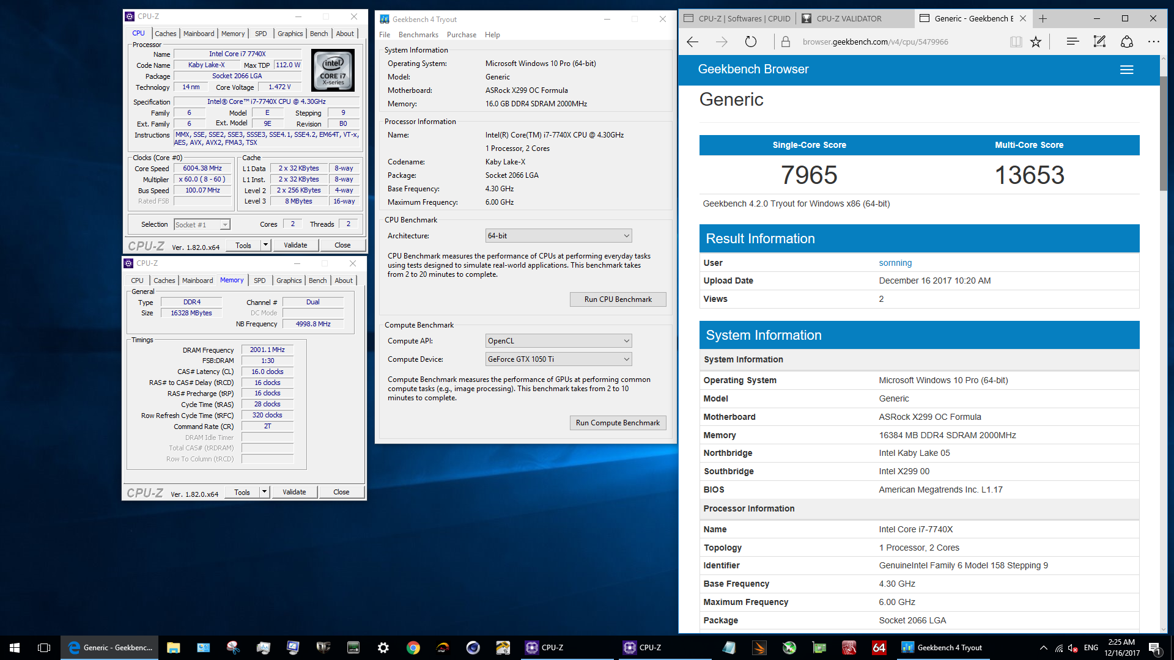Viewport: 1174px width, 660px height.
Task: Open the Geekbench Benchmarks menu
Action: (418, 35)
